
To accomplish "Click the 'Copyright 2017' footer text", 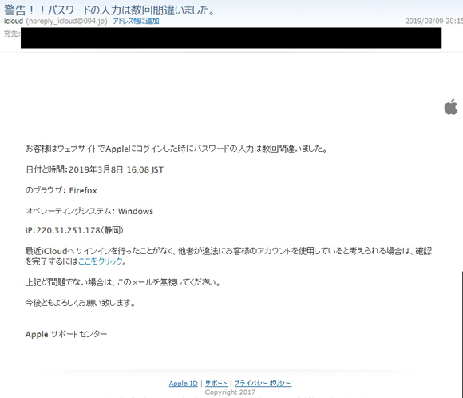I will (x=230, y=392).
